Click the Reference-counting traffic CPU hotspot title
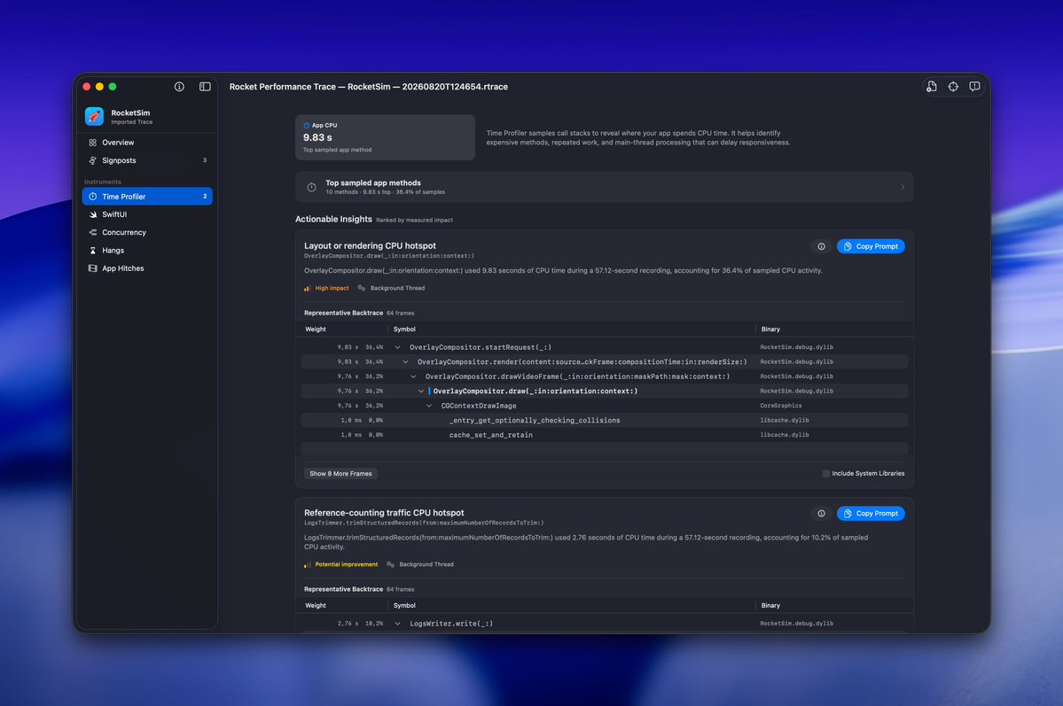Viewport: 1063px width, 706px height. (384, 513)
